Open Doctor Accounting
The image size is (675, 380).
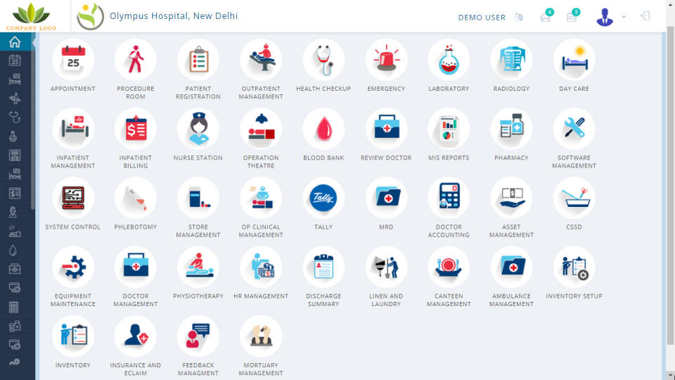449,198
